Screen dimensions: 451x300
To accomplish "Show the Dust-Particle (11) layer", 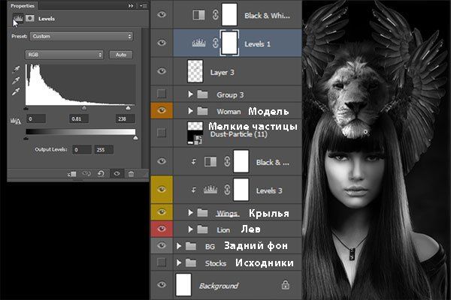I will [162, 133].
